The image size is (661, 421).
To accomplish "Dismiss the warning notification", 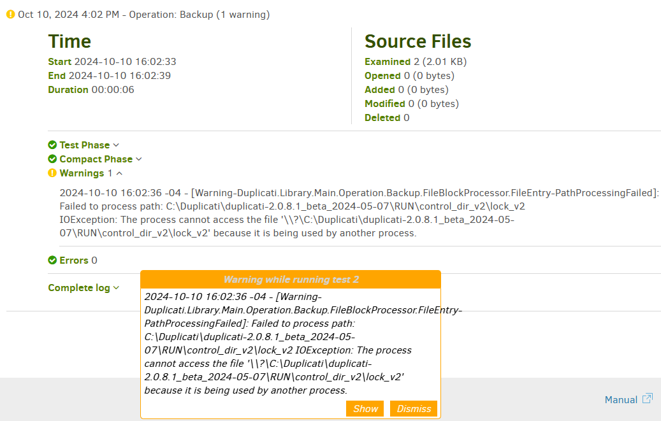I will [x=414, y=409].
